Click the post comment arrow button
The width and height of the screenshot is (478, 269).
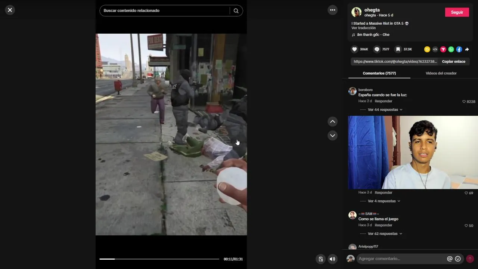point(470,259)
